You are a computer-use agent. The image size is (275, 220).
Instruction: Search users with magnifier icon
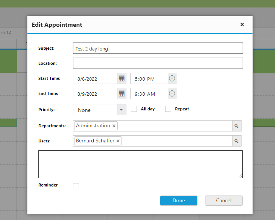coord(237,141)
